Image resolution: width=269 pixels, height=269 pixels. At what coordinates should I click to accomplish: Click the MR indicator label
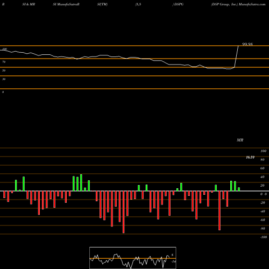(240, 140)
